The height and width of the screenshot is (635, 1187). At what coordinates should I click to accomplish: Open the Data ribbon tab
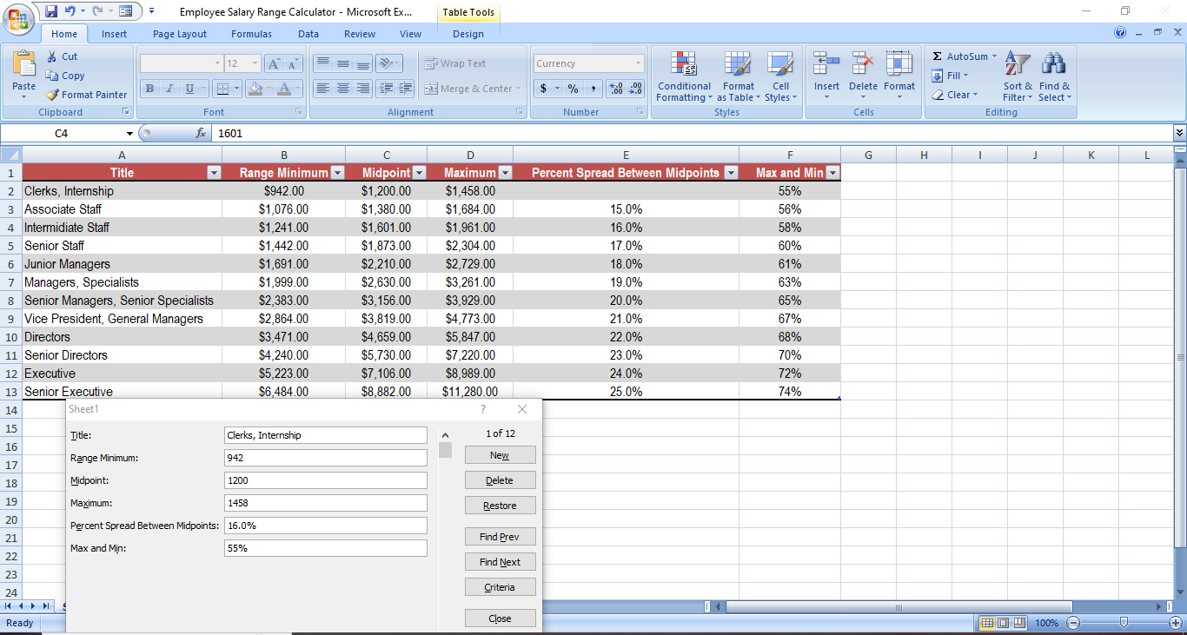[308, 34]
